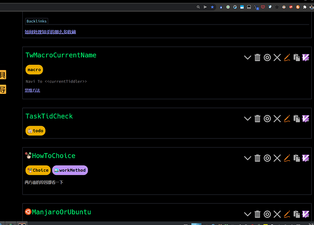The width and height of the screenshot is (314, 225).
Task: Open HowToChoice in the Vim editor
Action: tap(306, 158)
